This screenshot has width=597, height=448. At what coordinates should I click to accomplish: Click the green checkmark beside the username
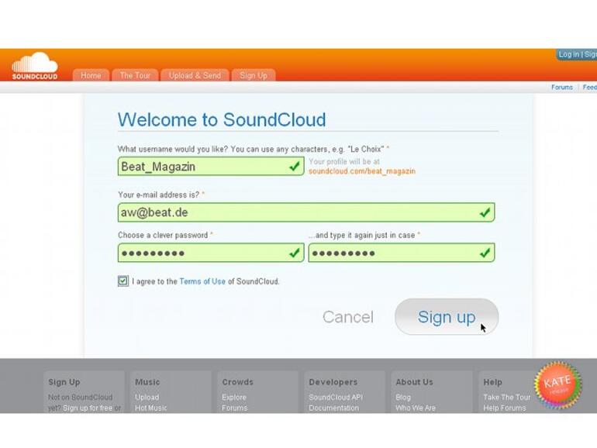[x=295, y=167]
